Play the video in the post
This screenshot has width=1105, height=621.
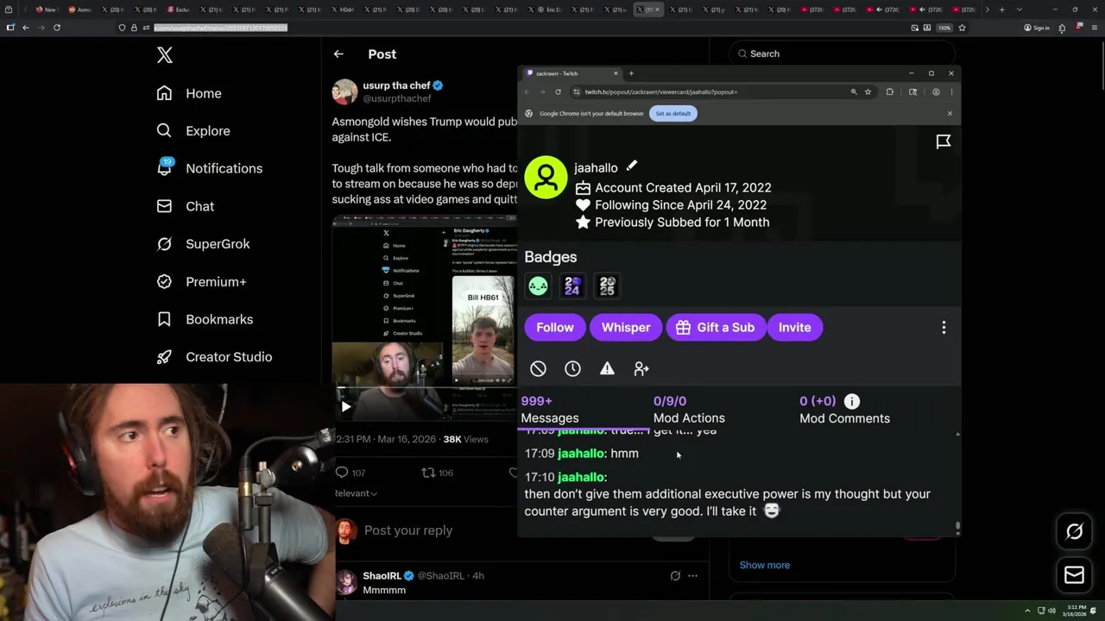pos(345,407)
